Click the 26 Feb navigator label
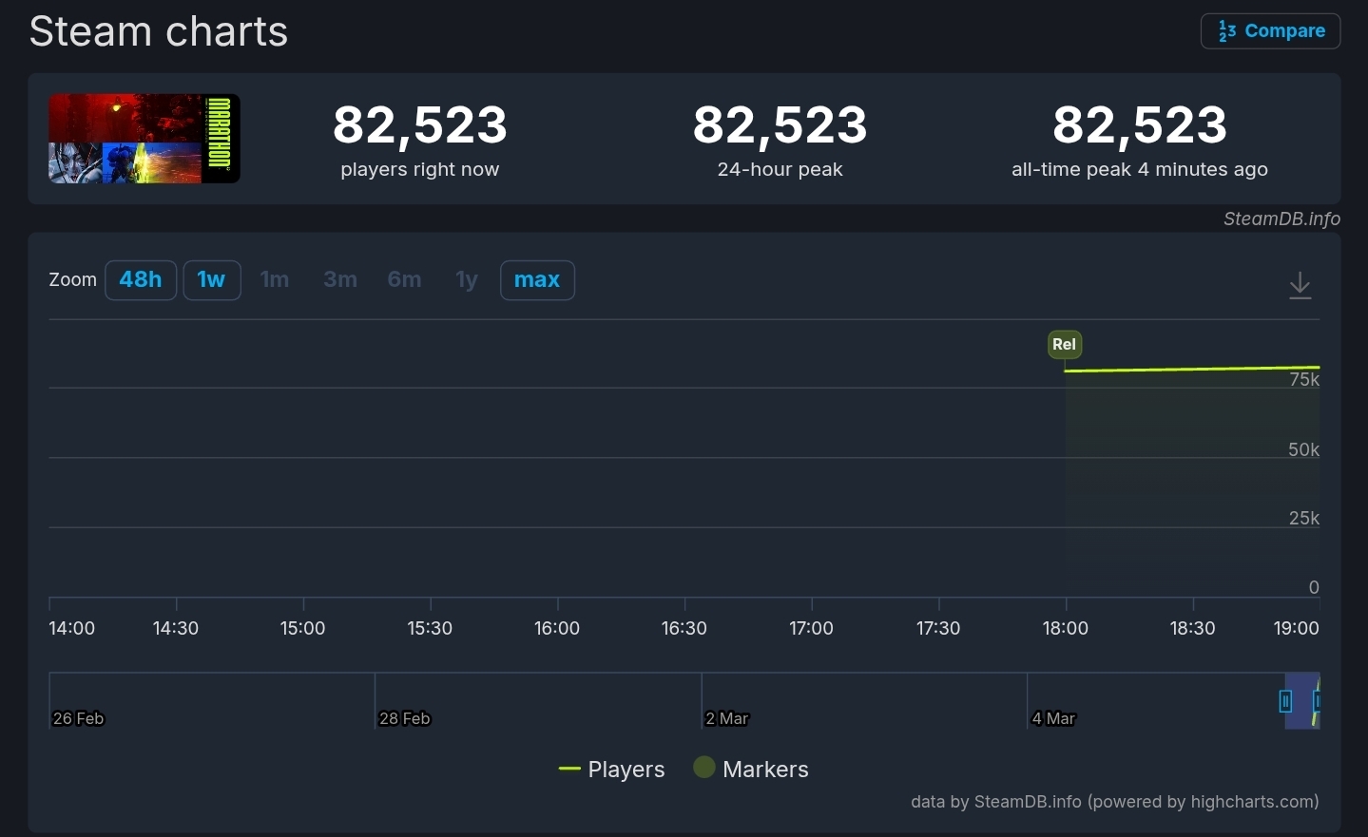1368x837 pixels. (78, 718)
